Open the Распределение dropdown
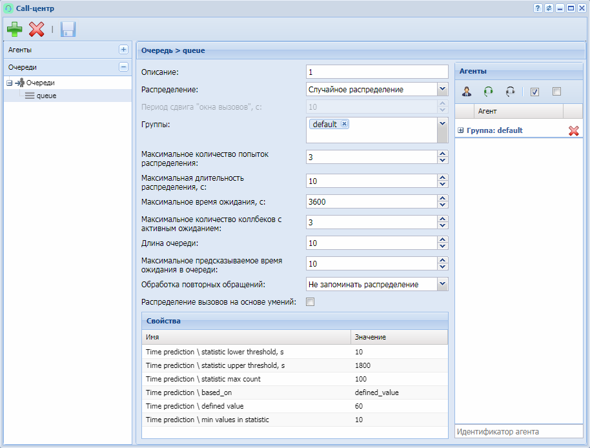The height and width of the screenshot is (448, 590). click(442, 89)
